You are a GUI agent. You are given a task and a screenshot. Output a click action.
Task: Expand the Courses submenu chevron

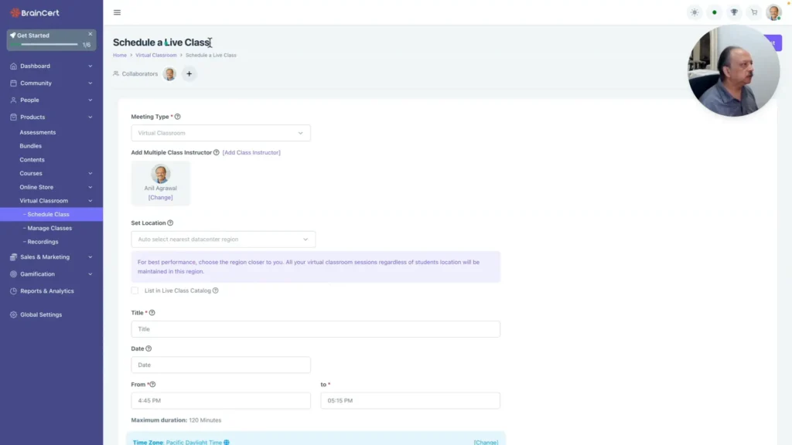[90, 174]
